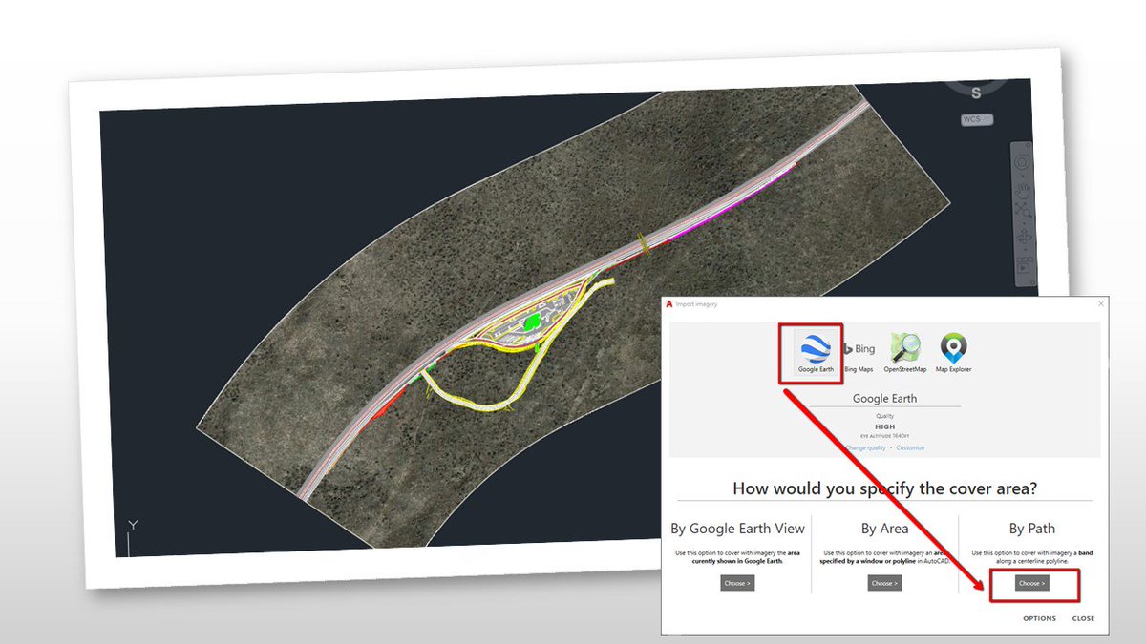1146x644 pixels.
Task: Activate the Zoom Extents tool
Action: point(1024,211)
